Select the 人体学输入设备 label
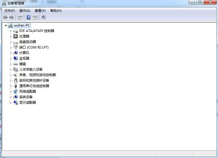The height and width of the screenshot is (158, 218). pyautogui.click(x=31, y=69)
